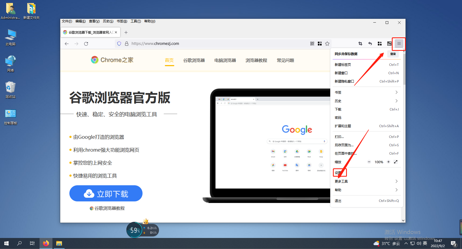Select the 回收站 desktop icon
This screenshot has height=249, width=462.
click(10, 90)
